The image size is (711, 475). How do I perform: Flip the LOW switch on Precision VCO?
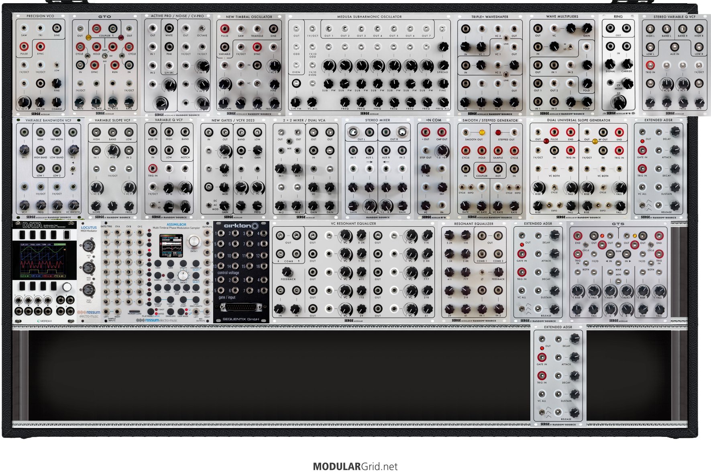click(57, 65)
